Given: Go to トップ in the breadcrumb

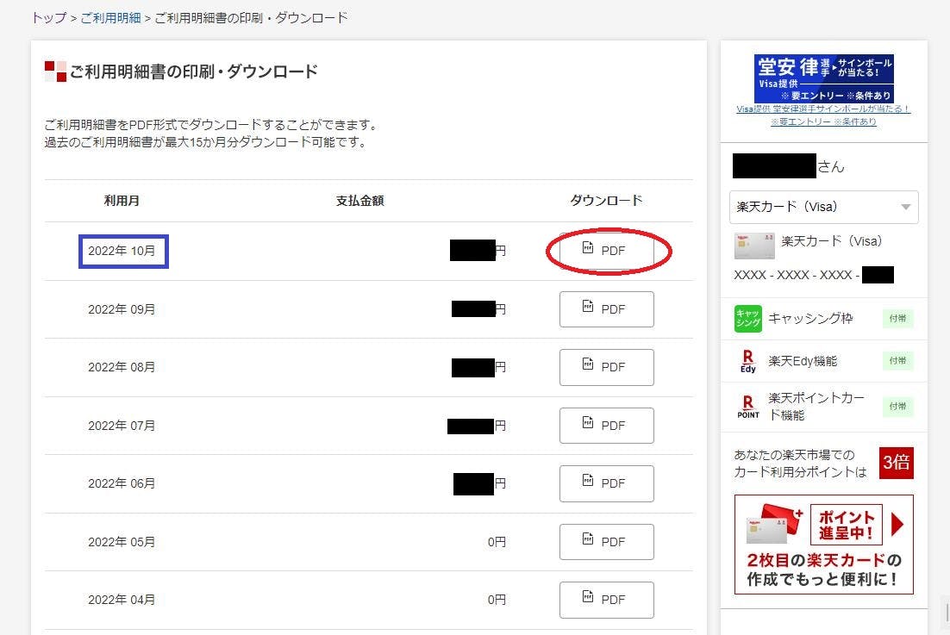Looking at the screenshot, I should click(x=49, y=18).
